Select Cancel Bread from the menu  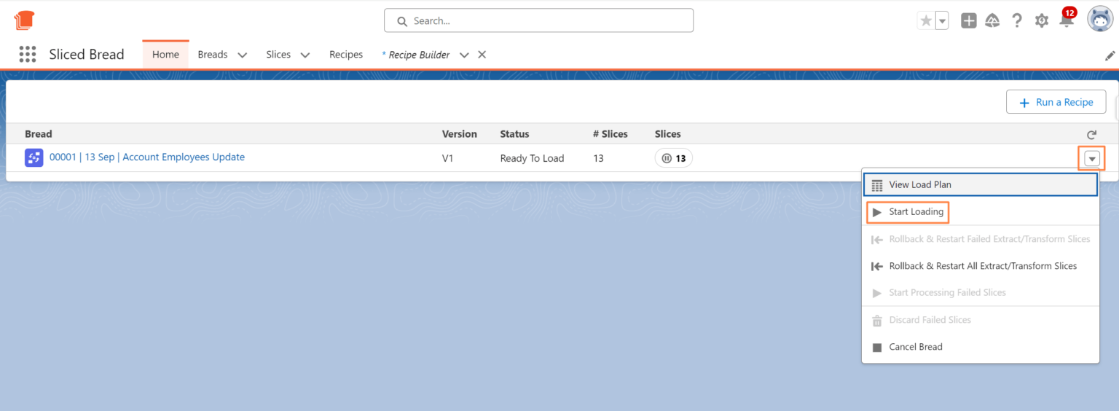click(915, 347)
